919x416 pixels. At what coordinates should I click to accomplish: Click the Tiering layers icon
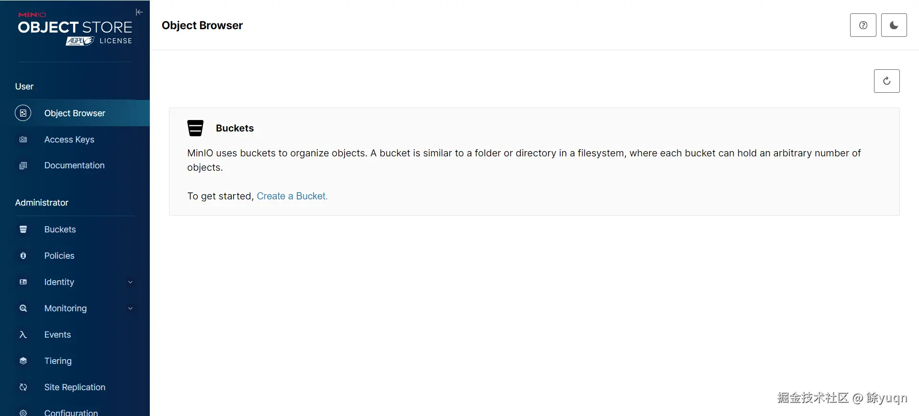[23, 361]
